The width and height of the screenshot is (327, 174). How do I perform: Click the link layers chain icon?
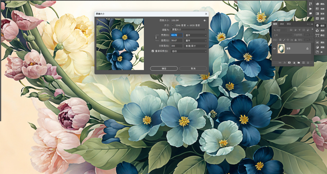point(280,63)
